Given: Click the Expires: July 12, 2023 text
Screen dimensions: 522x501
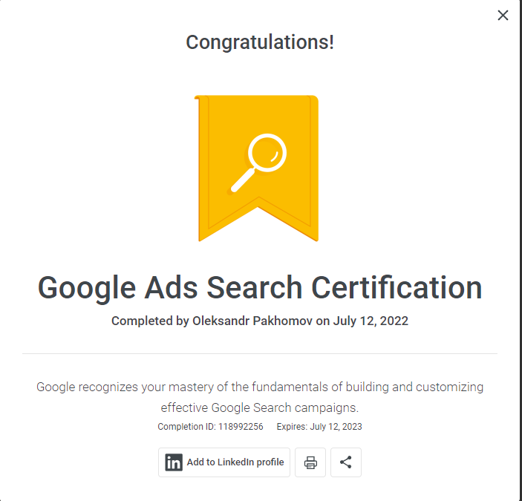Looking at the screenshot, I should point(319,427).
